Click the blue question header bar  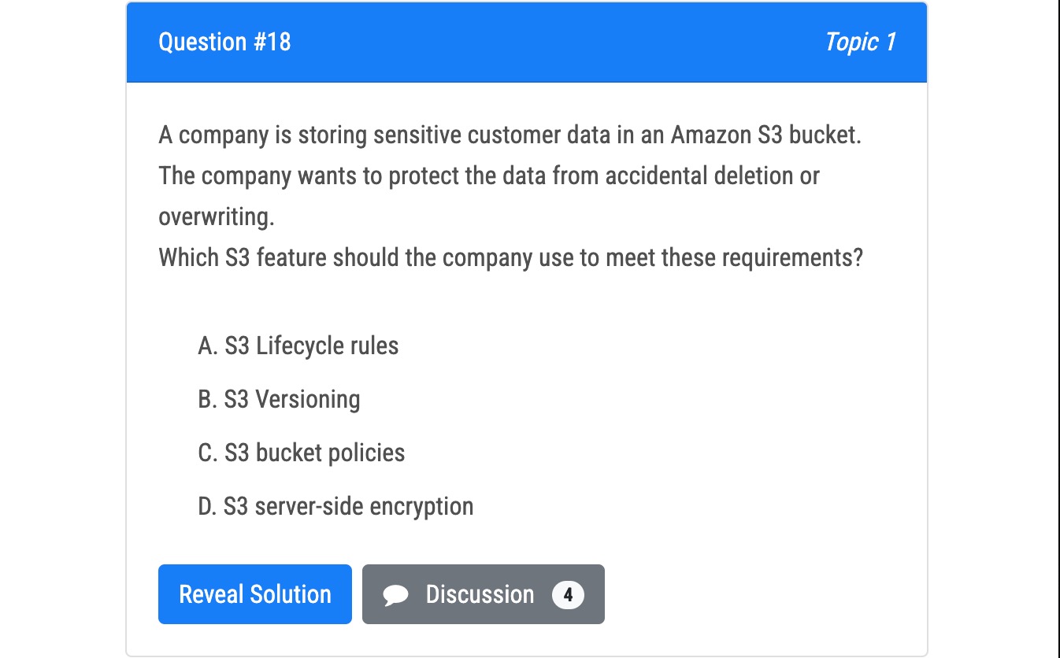(527, 43)
